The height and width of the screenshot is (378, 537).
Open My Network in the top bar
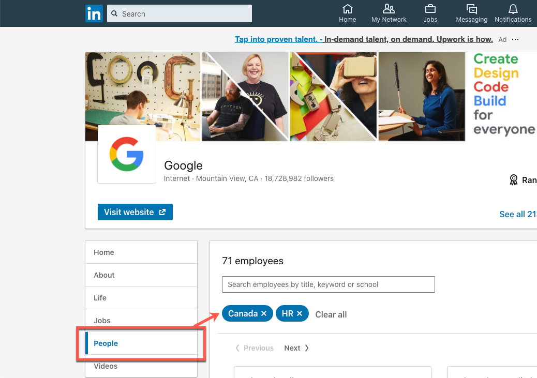389,13
